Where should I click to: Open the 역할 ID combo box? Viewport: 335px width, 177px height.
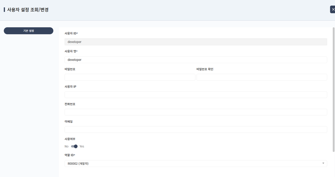click(196, 164)
